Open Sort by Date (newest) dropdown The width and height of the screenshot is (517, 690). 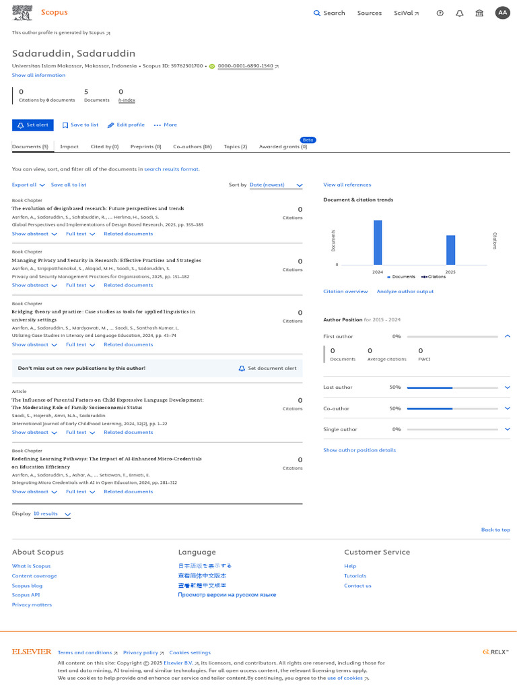click(x=276, y=185)
